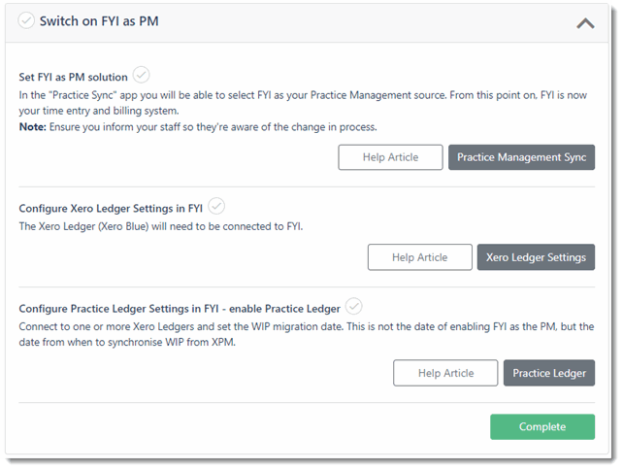Open Xero Ledger Settings
This screenshot has width=623, height=470.
536,257
